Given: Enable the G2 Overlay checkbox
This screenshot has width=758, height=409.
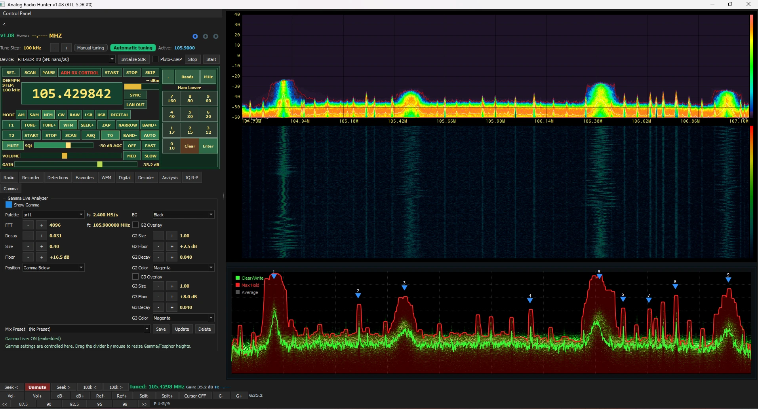Looking at the screenshot, I should (135, 225).
